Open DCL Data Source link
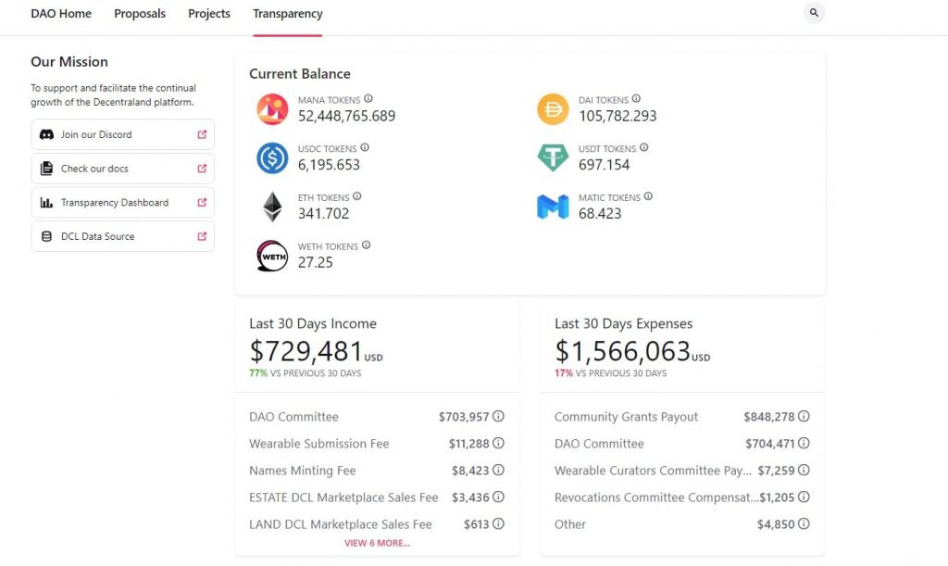The width and height of the screenshot is (948, 566). [123, 236]
